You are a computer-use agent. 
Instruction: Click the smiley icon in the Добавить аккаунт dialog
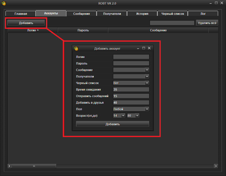click(76, 48)
